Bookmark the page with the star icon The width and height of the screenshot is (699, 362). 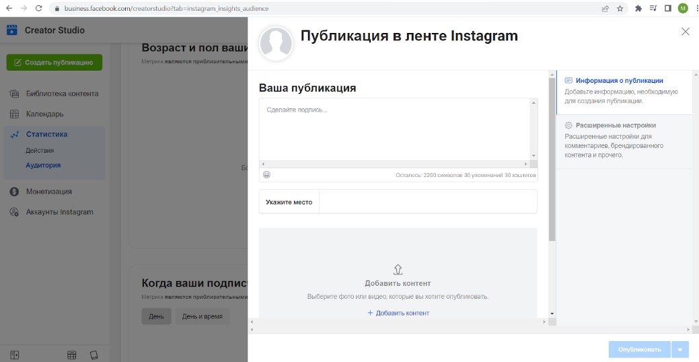pyautogui.click(x=620, y=8)
